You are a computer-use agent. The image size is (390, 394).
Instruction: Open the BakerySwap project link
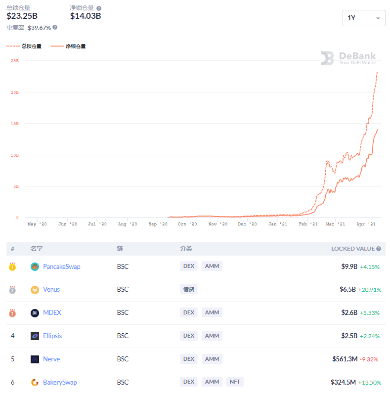[60, 383]
